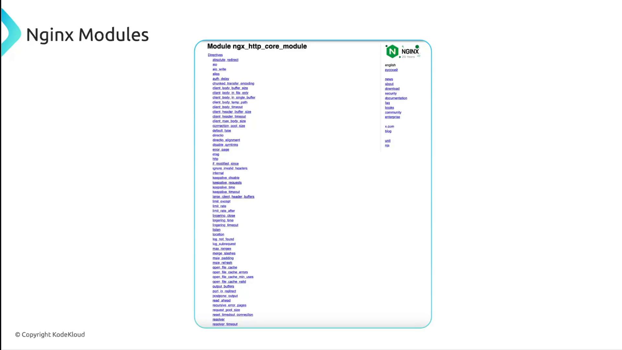Open the download sidebar link
The image size is (622, 350).
click(x=392, y=89)
